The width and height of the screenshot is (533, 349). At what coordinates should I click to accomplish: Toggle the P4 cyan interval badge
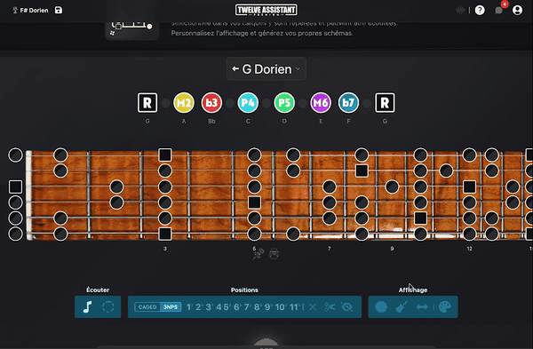248,102
